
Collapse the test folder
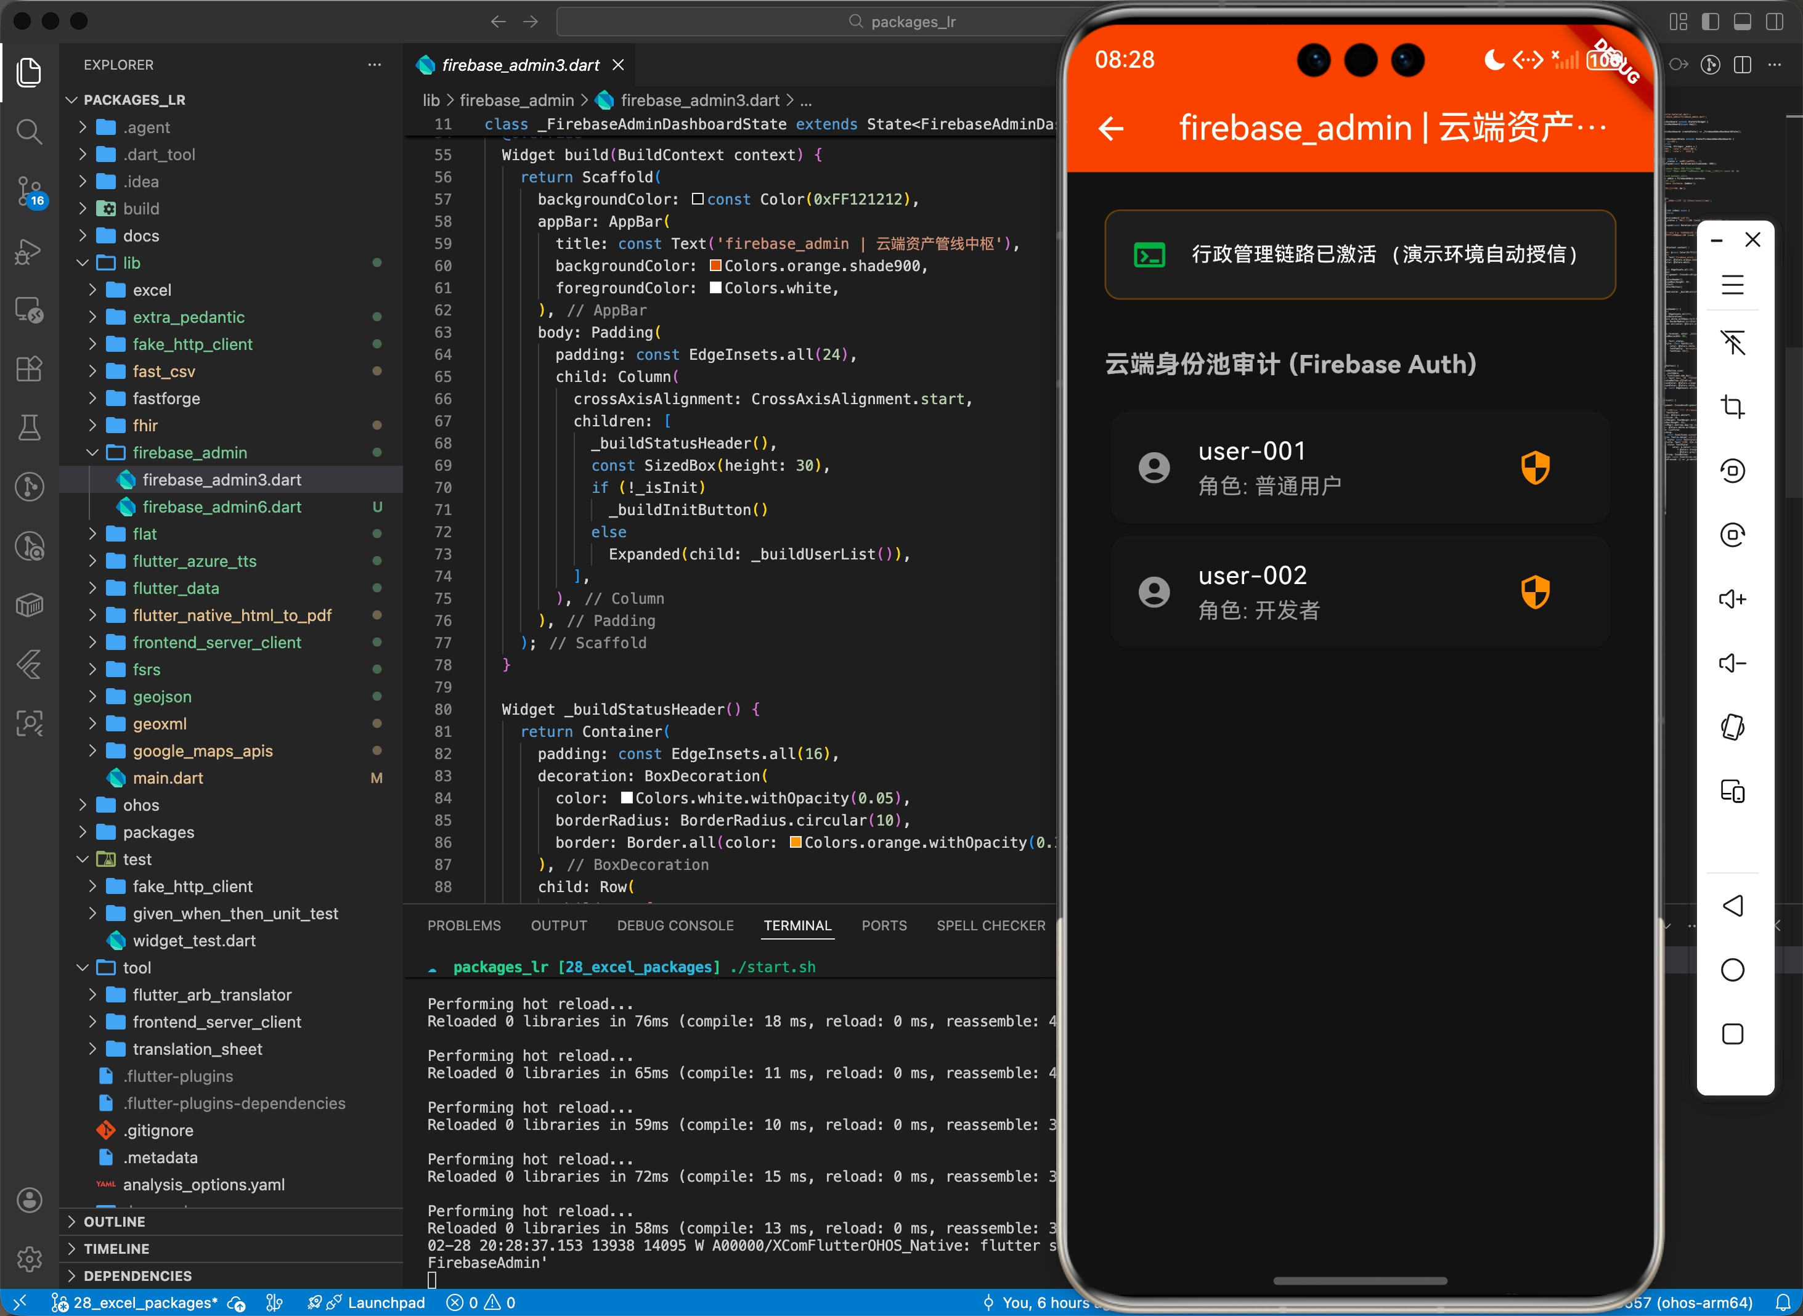(x=231, y=859)
